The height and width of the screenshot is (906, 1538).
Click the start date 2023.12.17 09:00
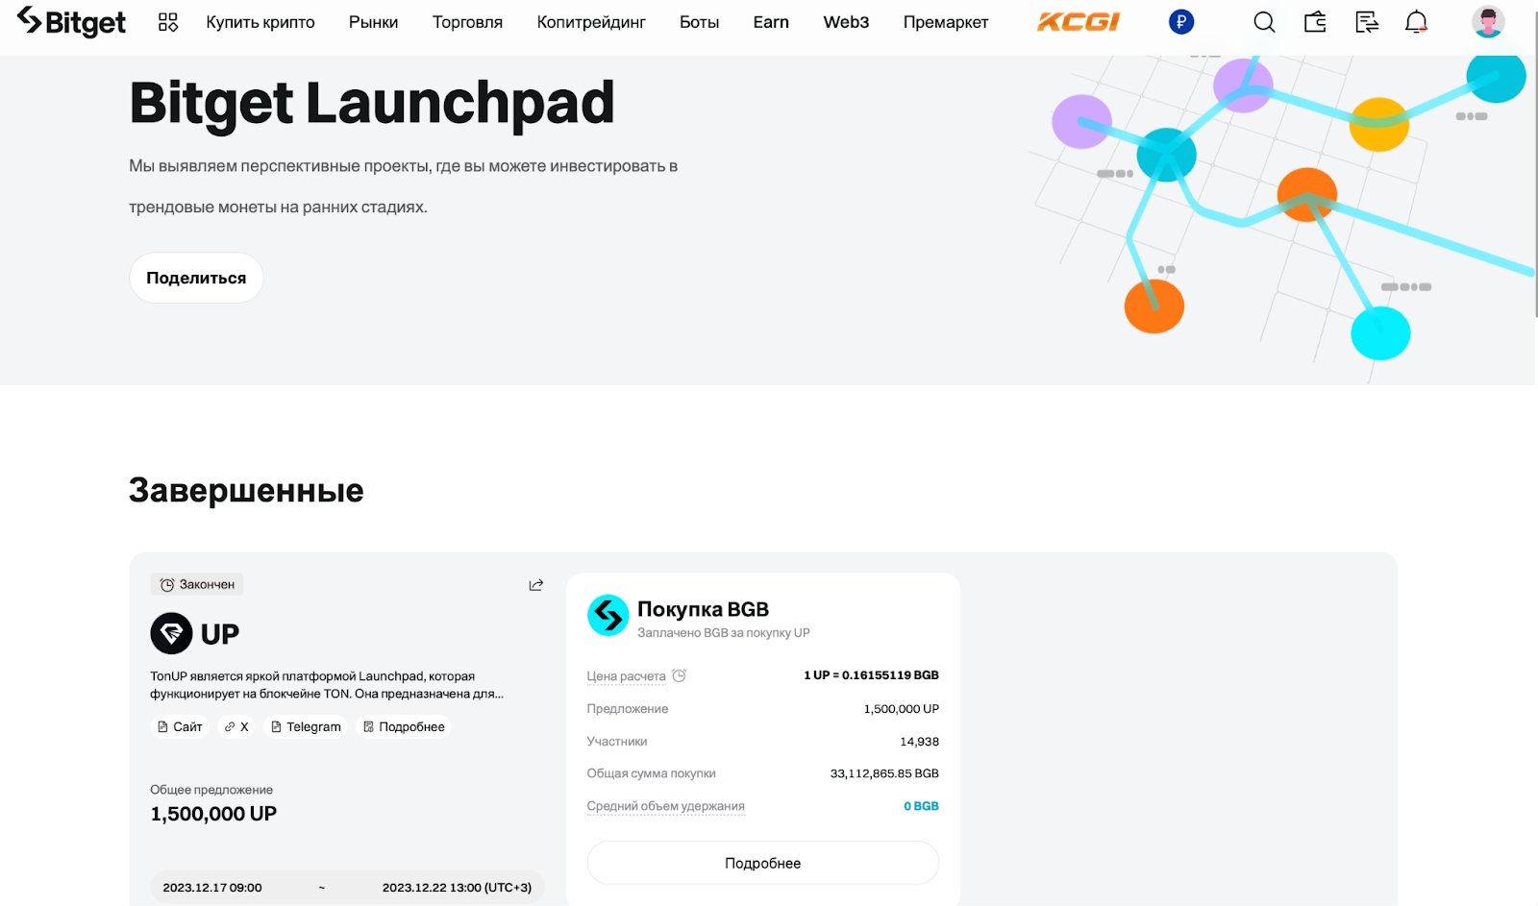click(212, 888)
